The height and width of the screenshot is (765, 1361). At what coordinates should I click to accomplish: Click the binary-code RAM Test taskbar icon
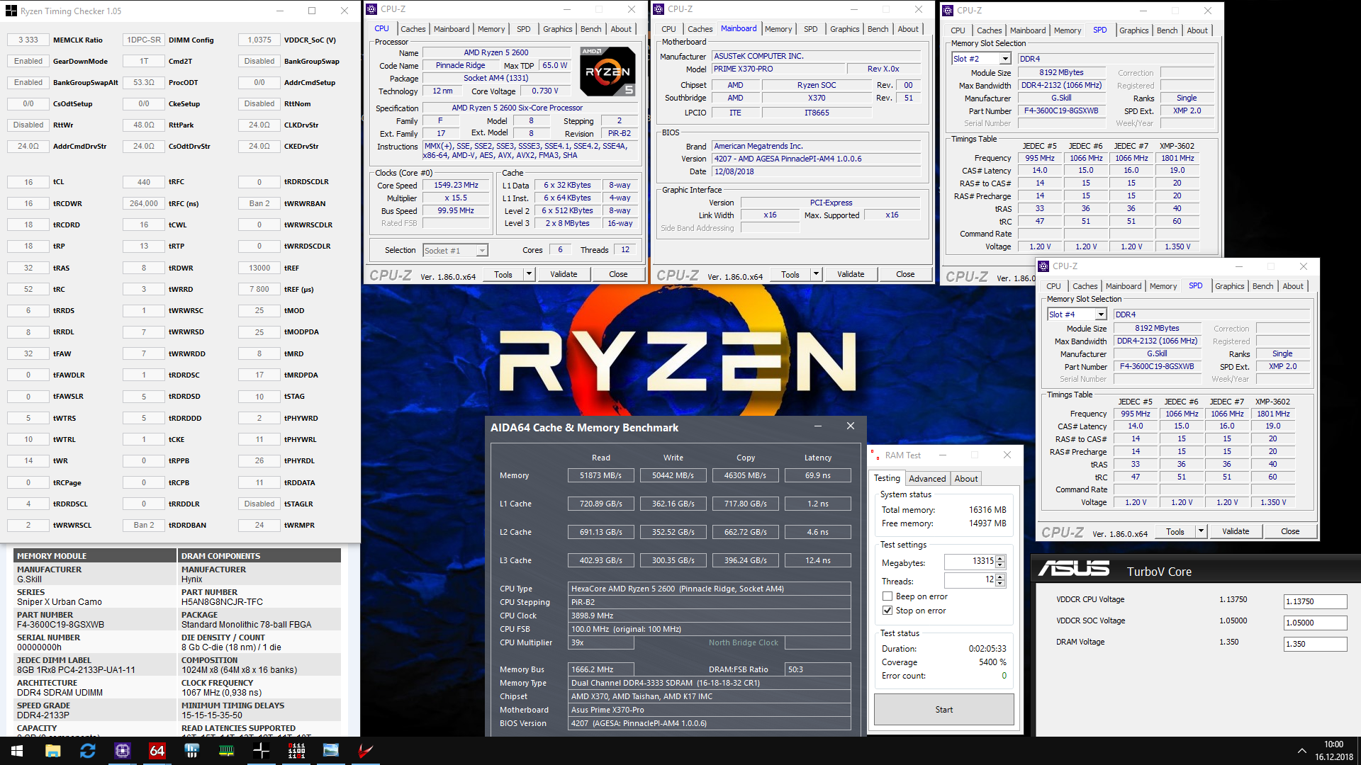coord(296,751)
